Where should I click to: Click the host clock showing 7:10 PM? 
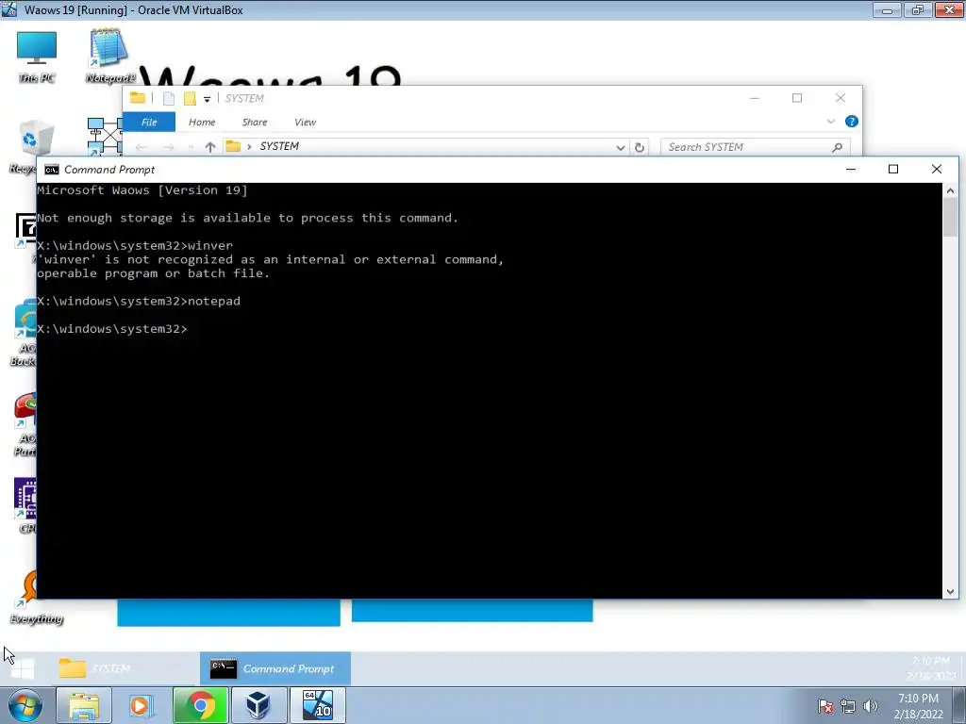coord(918,706)
